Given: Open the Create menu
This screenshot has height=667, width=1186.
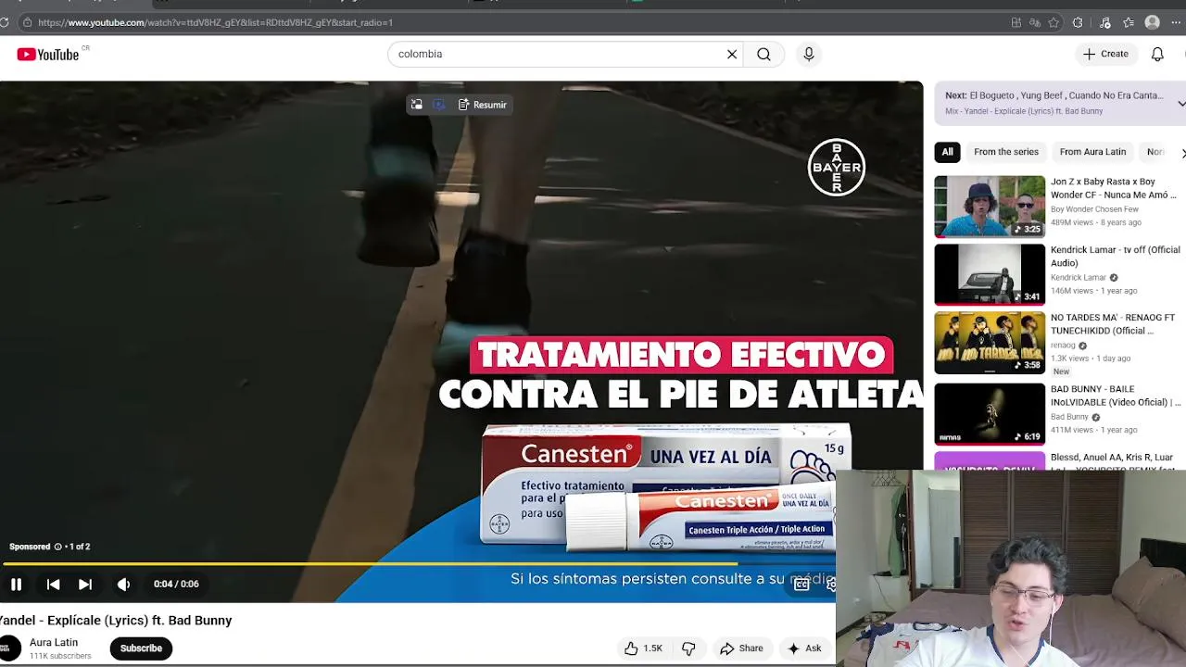Looking at the screenshot, I should pos(1105,55).
